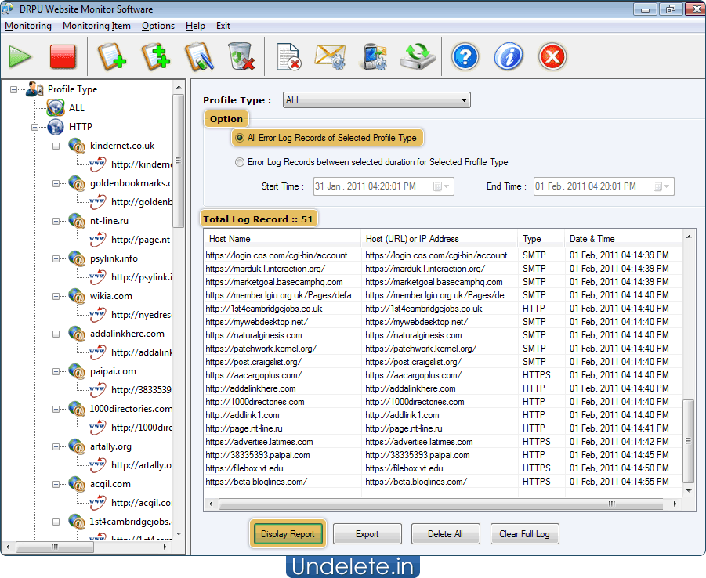Image resolution: width=706 pixels, height=578 pixels.
Task: Click the paipai.com site icon
Action: point(77,371)
